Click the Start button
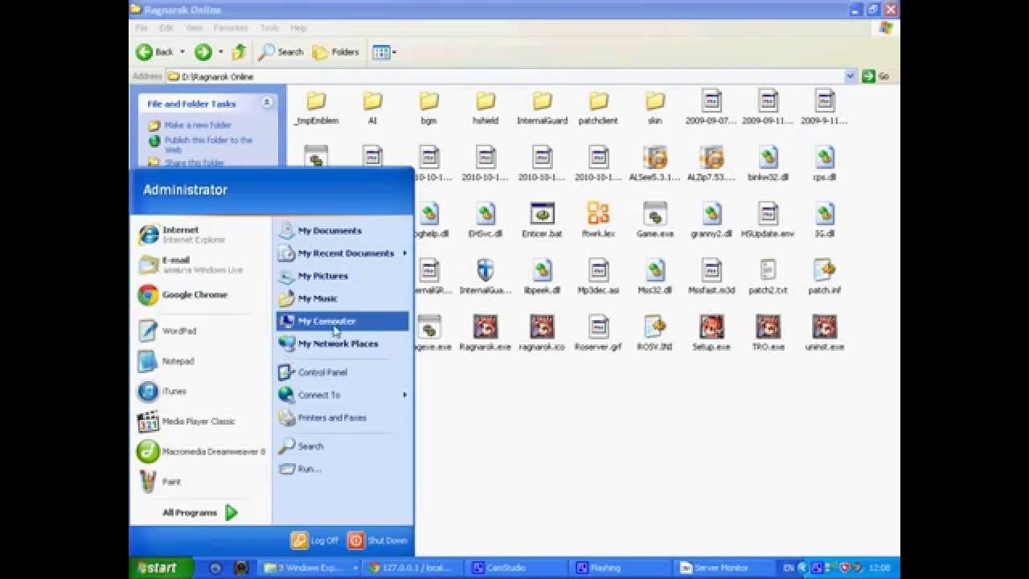Screen dimensions: 1029x579 [161, 568]
